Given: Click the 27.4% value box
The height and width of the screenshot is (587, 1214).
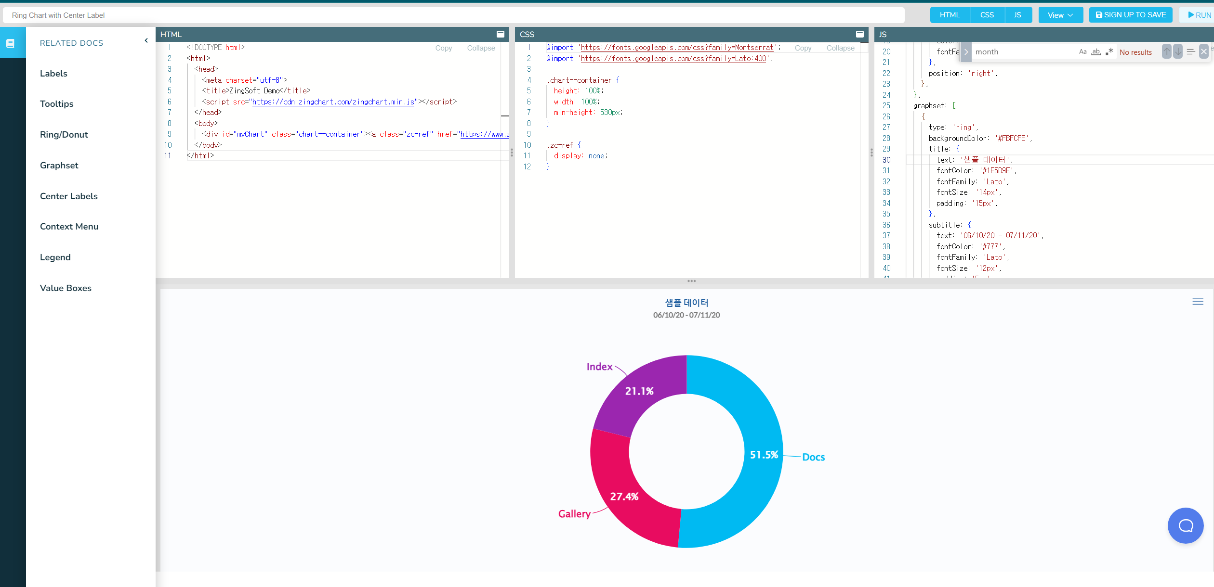Looking at the screenshot, I should tap(624, 496).
